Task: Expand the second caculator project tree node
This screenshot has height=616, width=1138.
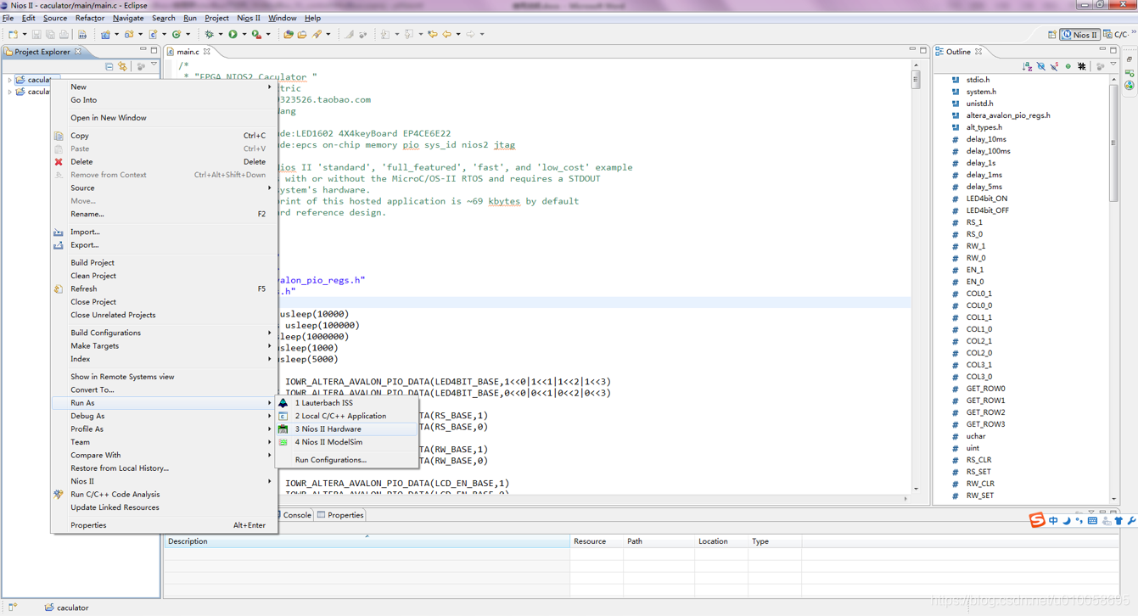Action: pyautogui.click(x=10, y=92)
